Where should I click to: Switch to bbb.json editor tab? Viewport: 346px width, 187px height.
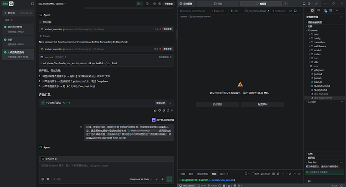(x=279, y=11)
